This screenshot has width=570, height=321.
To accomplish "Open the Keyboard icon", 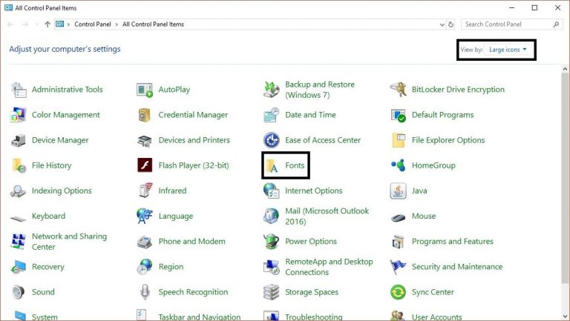I will 18,218.
